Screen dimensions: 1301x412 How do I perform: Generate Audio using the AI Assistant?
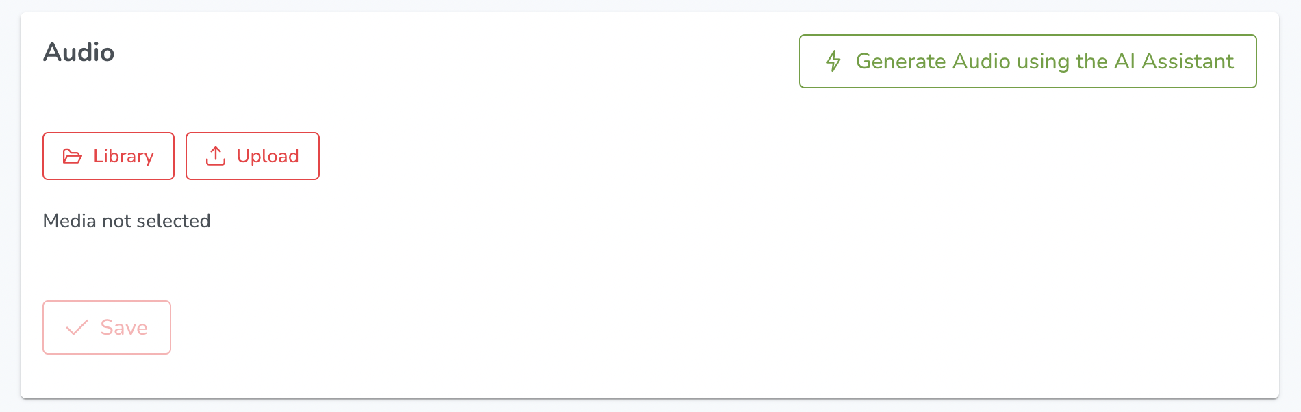click(1028, 61)
